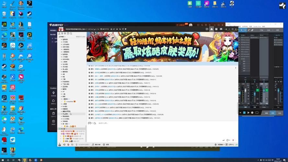
Task: Select the wwwjsdvdw user row in channel tree
Action: [71, 101]
